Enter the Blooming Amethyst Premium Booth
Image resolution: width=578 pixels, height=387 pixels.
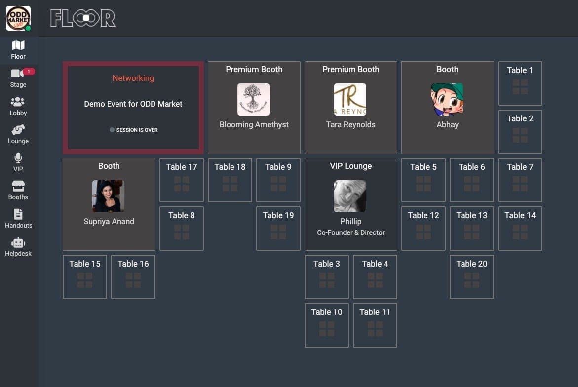[x=254, y=108]
